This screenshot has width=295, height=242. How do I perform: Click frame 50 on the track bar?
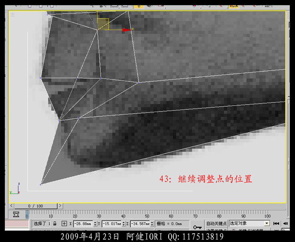147,216
